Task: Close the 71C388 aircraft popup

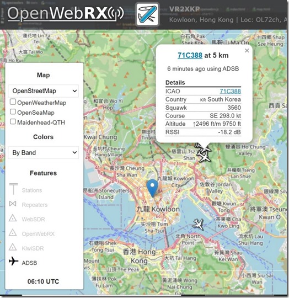Action: point(247,51)
